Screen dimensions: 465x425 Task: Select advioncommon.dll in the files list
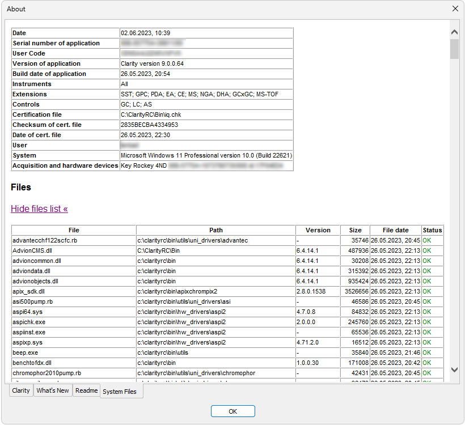[37, 261]
